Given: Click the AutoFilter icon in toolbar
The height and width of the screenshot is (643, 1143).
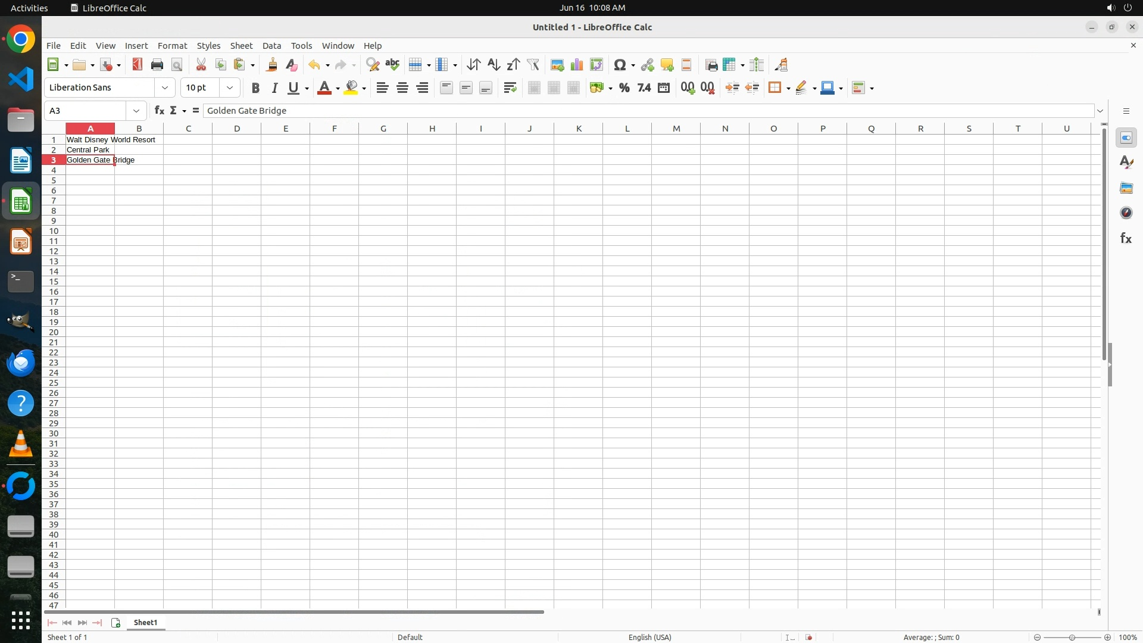Looking at the screenshot, I should [533, 65].
